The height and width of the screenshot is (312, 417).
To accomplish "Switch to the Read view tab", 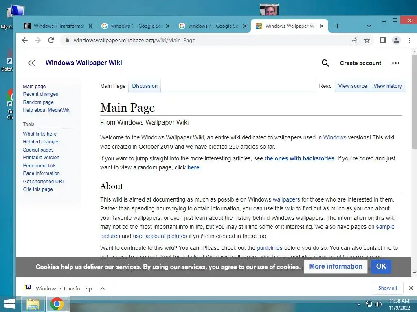I will [325, 86].
